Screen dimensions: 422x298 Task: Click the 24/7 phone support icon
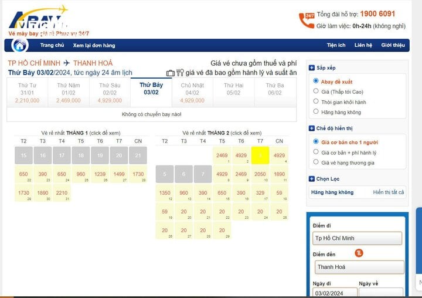point(307,20)
